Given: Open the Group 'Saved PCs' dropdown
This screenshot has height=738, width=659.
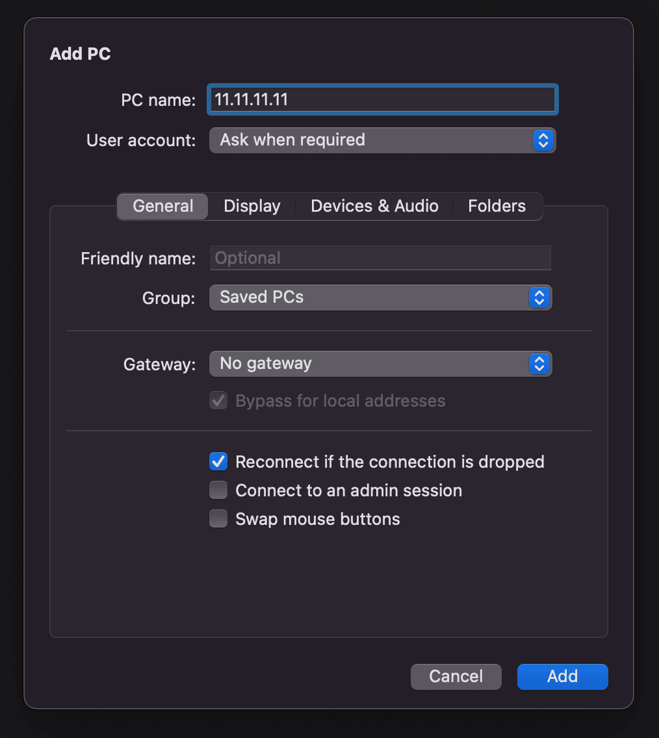Looking at the screenshot, I should click(380, 298).
